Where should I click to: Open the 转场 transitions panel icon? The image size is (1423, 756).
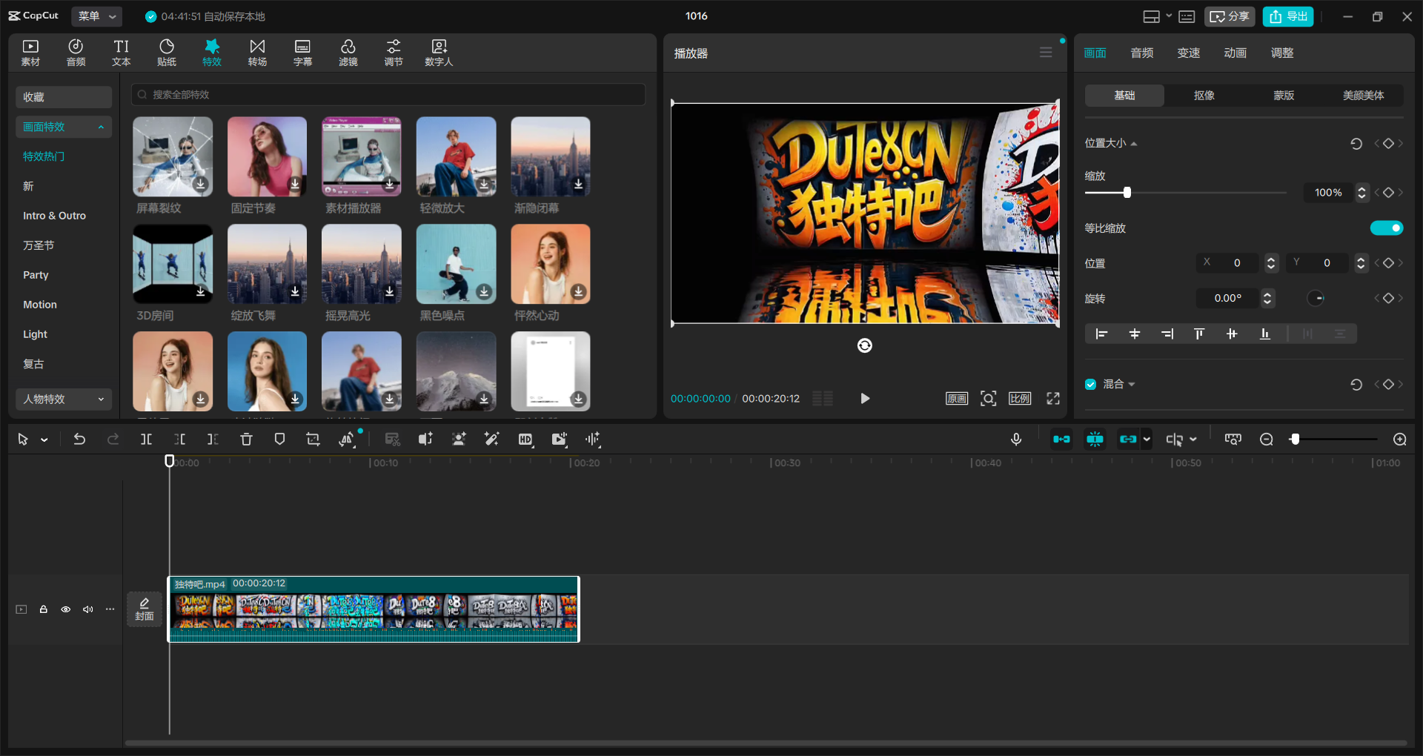[x=257, y=53]
